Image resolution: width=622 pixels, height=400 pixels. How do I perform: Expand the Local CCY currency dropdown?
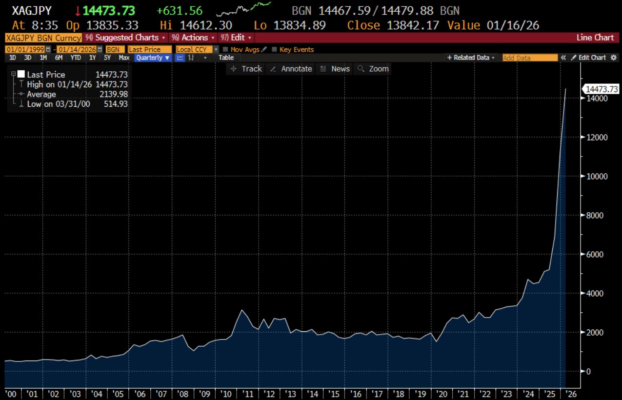pyautogui.click(x=216, y=49)
